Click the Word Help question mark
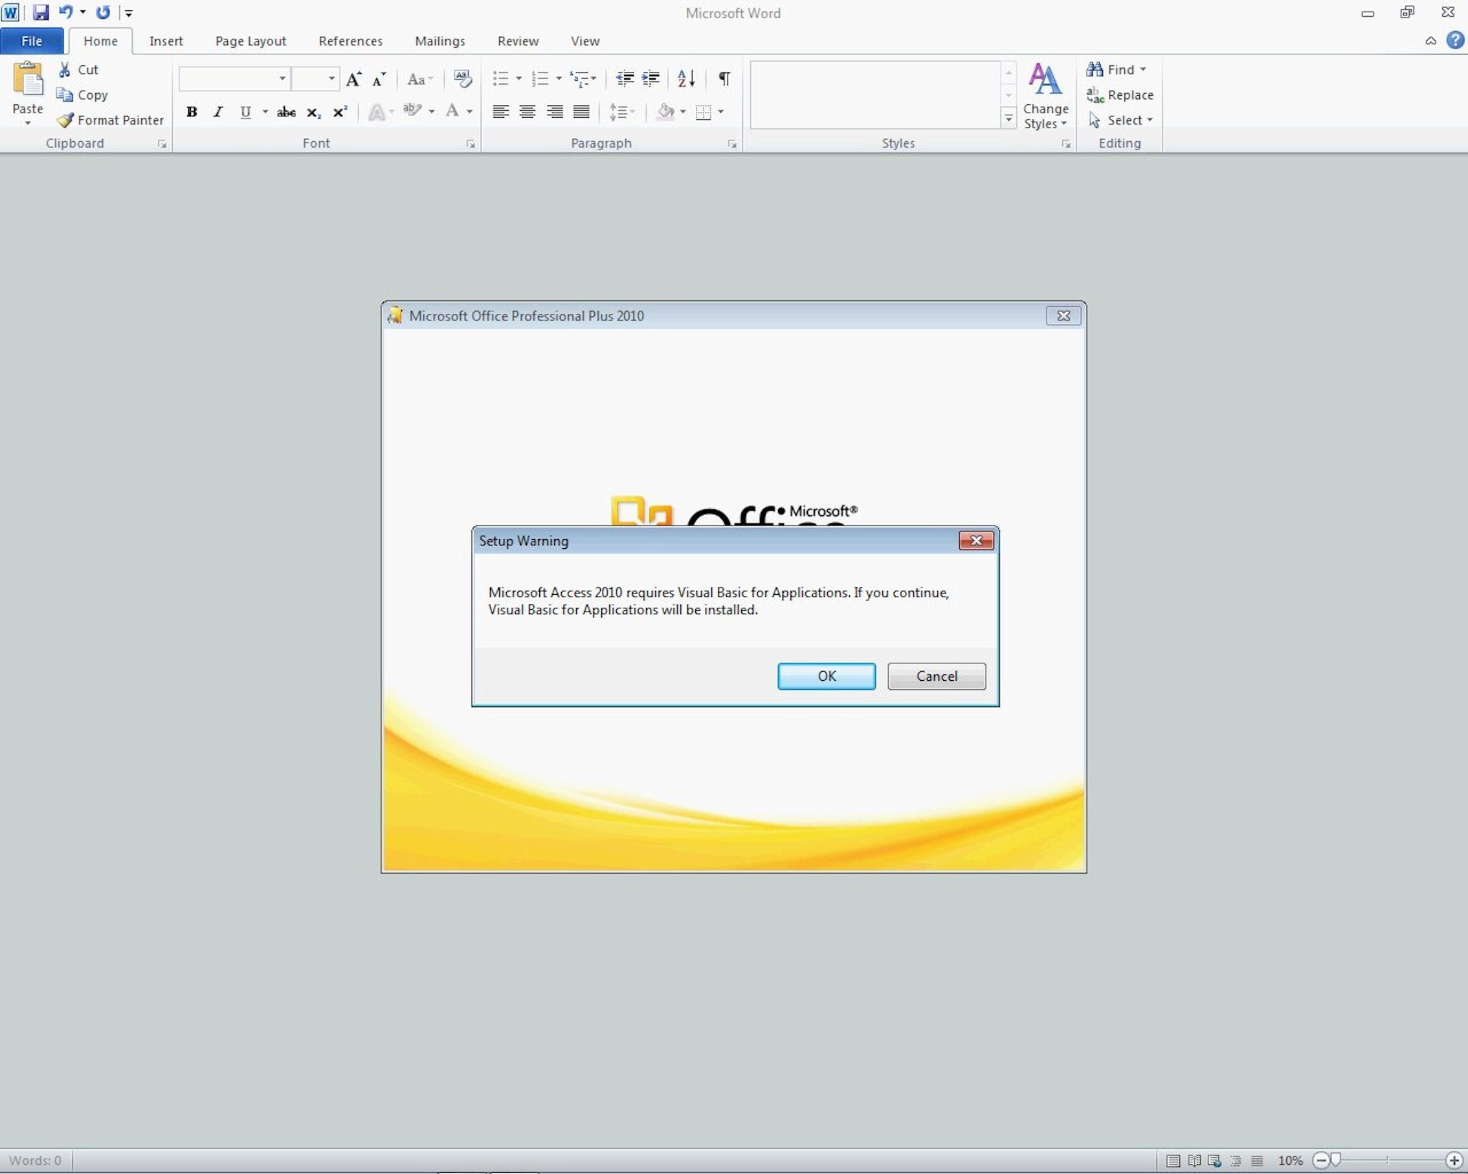 click(1455, 40)
